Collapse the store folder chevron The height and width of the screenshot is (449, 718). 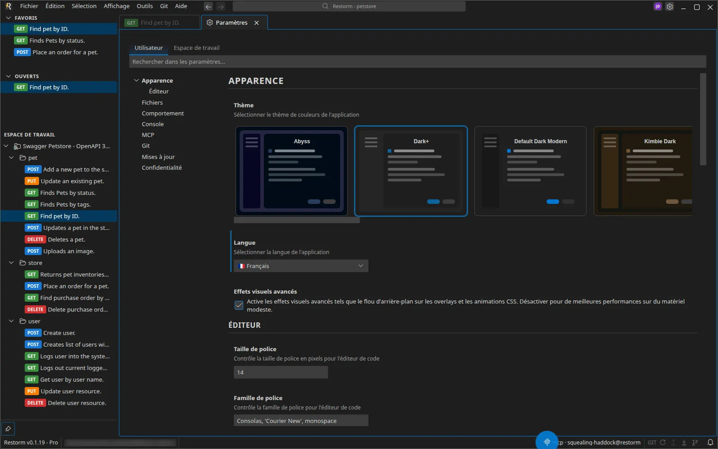(12, 263)
